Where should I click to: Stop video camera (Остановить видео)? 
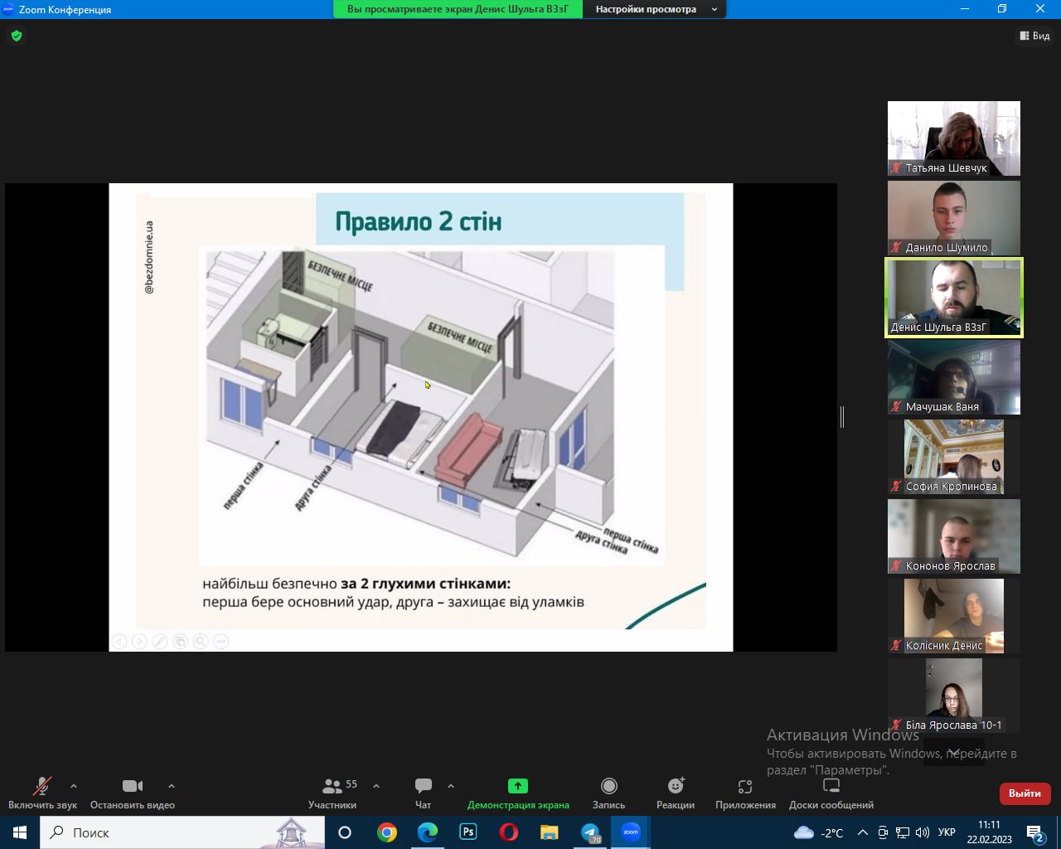click(x=133, y=786)
